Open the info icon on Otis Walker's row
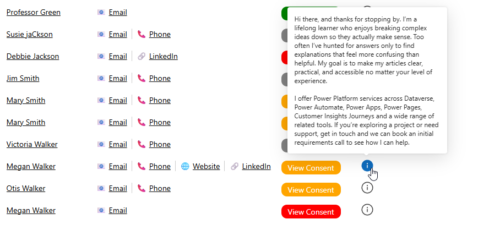The image size is (478, 230). (x=368, y=188)
